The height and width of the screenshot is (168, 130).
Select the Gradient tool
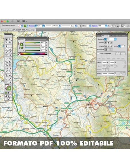click(10, 68)
